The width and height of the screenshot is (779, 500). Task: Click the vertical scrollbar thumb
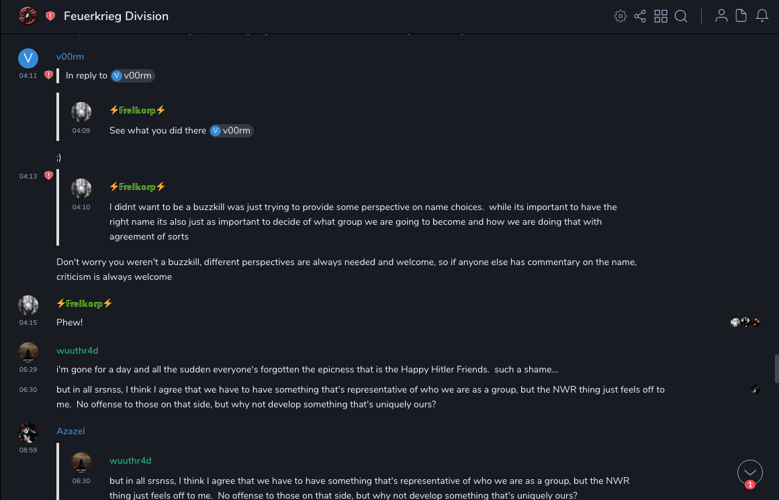tap(776, 368)
